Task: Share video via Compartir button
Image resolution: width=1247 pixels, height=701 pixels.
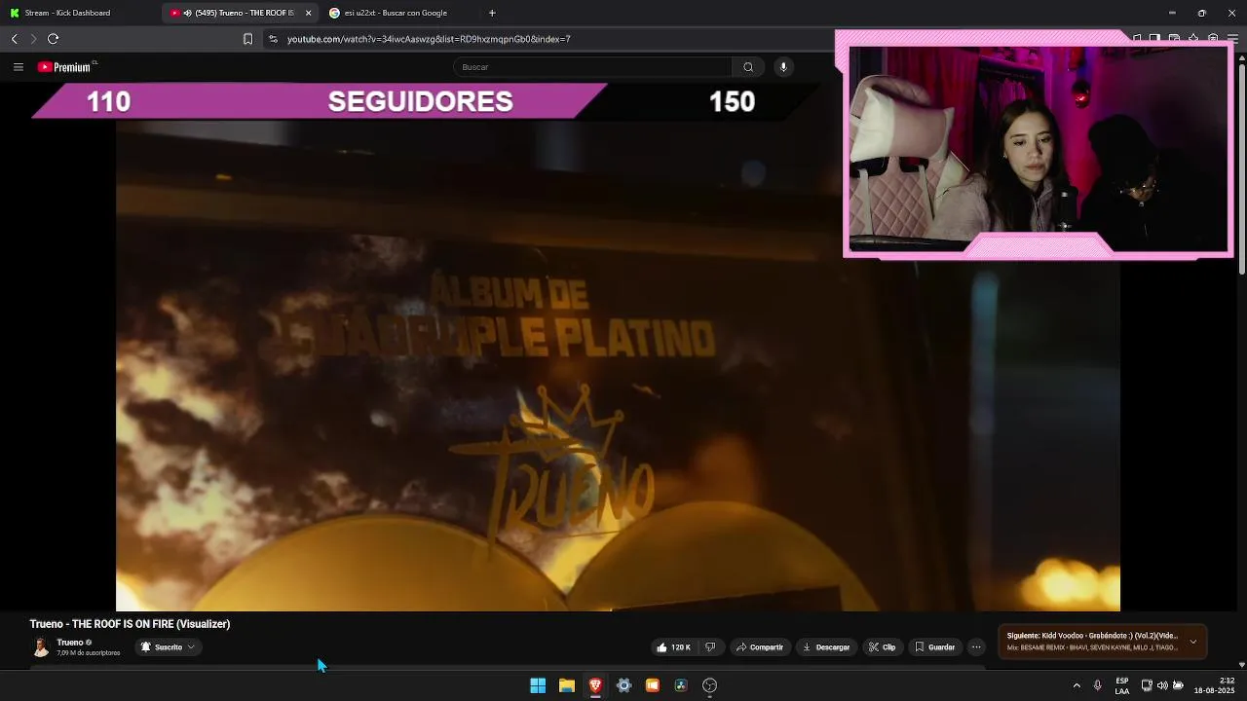Action: click(x=759, y=647)
